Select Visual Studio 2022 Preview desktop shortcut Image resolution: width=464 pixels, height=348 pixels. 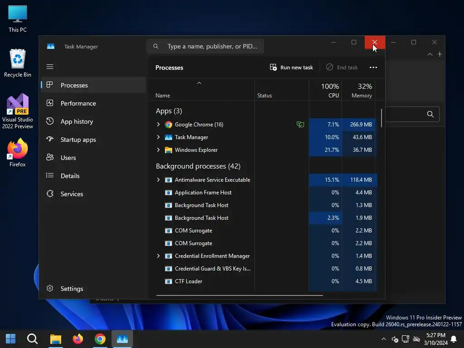pyautogui.click(x=18, y=111)
